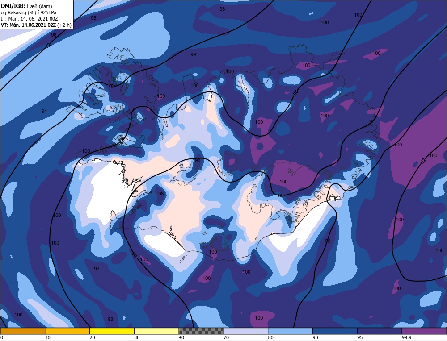Click the '95' legend scale label
This screenshot has height=341, width=447.
pos(360,337)
